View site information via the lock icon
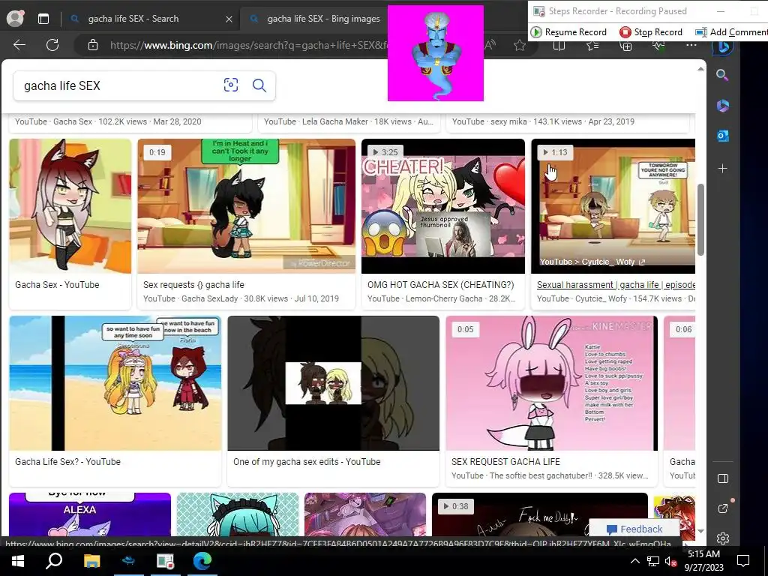The image size is (768, 576). [92, 45]
